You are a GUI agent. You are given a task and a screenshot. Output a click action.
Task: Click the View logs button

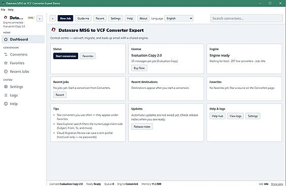point(235,116)
